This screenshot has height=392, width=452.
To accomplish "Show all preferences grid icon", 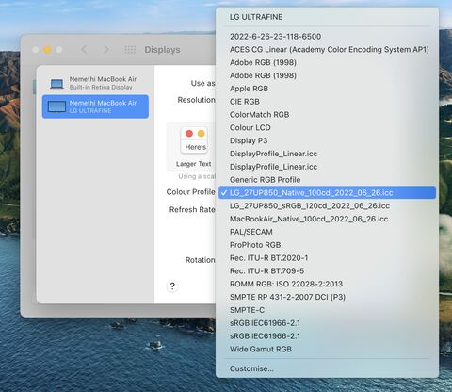I will pos(130,49).
